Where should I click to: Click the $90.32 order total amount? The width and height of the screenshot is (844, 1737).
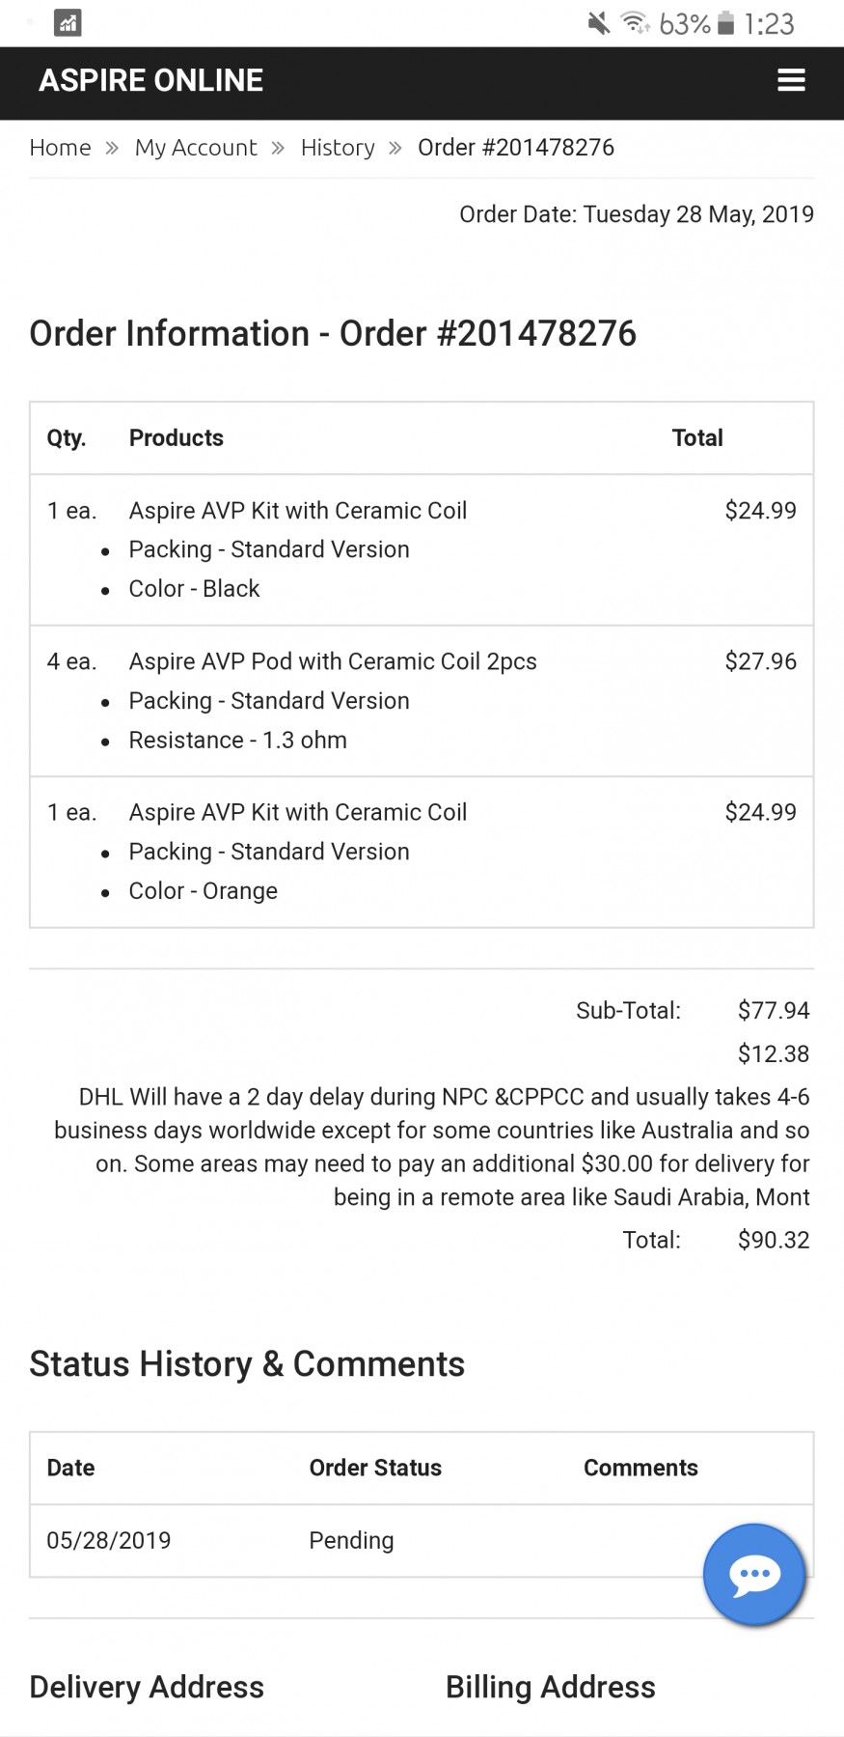click(x=774, y=1240)
